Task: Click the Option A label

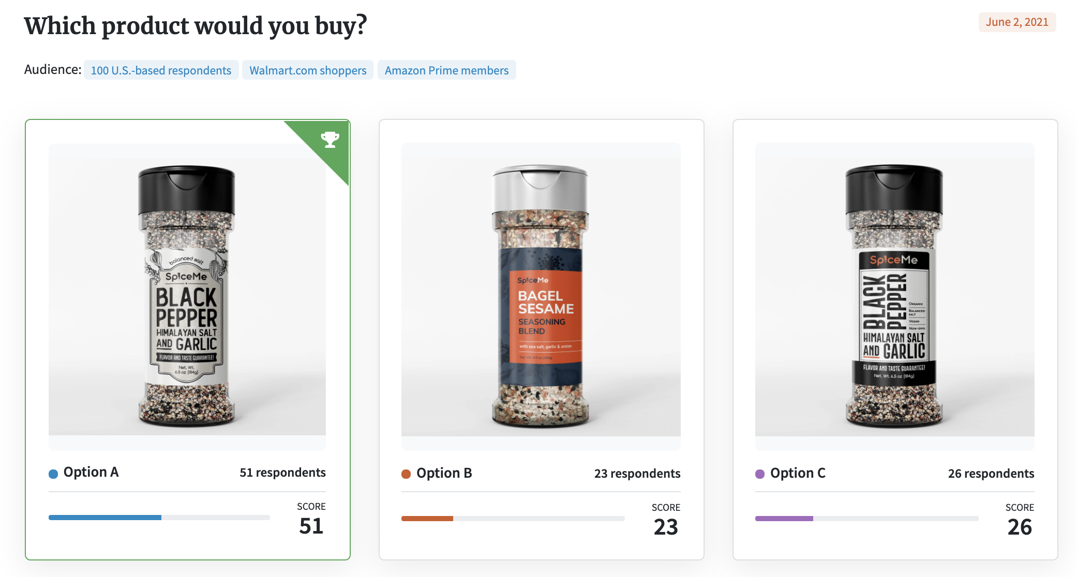Action: (x=91, y=473)
